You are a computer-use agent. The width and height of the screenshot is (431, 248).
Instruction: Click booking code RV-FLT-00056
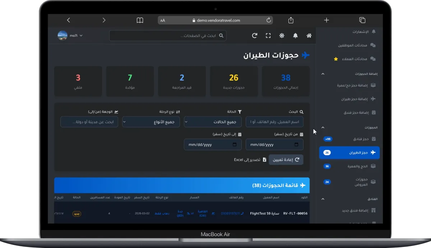tap(295, 213)
